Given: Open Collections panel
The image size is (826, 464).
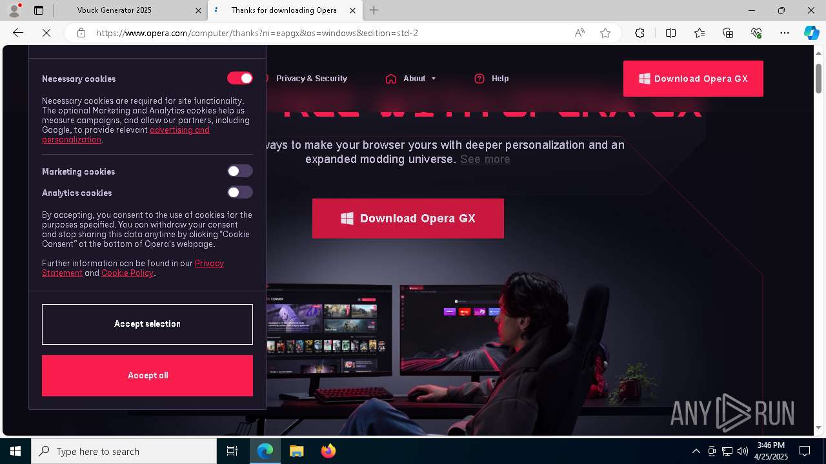Looking at the screenshot, I should (x=728, y=33).
